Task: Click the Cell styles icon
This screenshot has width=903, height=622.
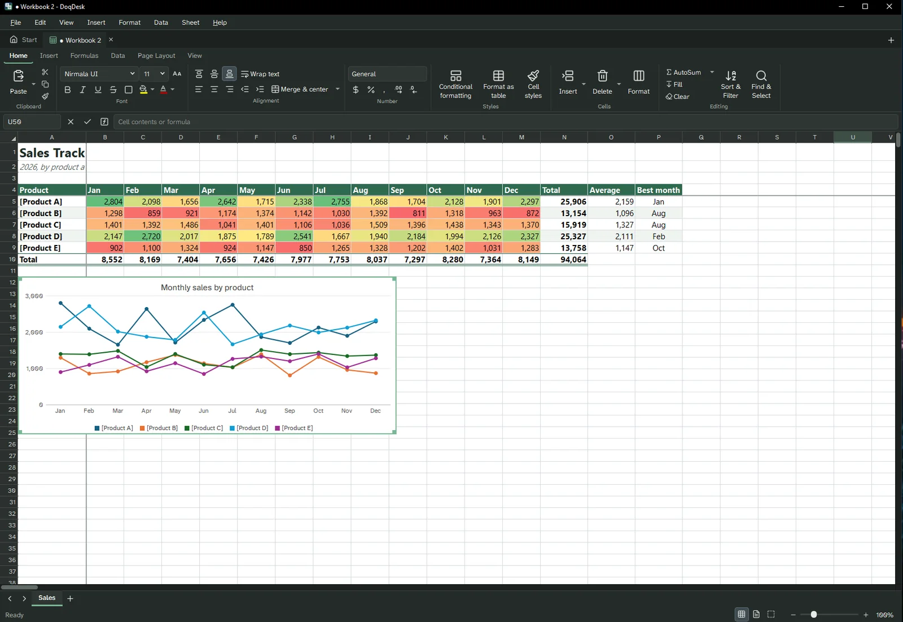Action: coord(533,84)
